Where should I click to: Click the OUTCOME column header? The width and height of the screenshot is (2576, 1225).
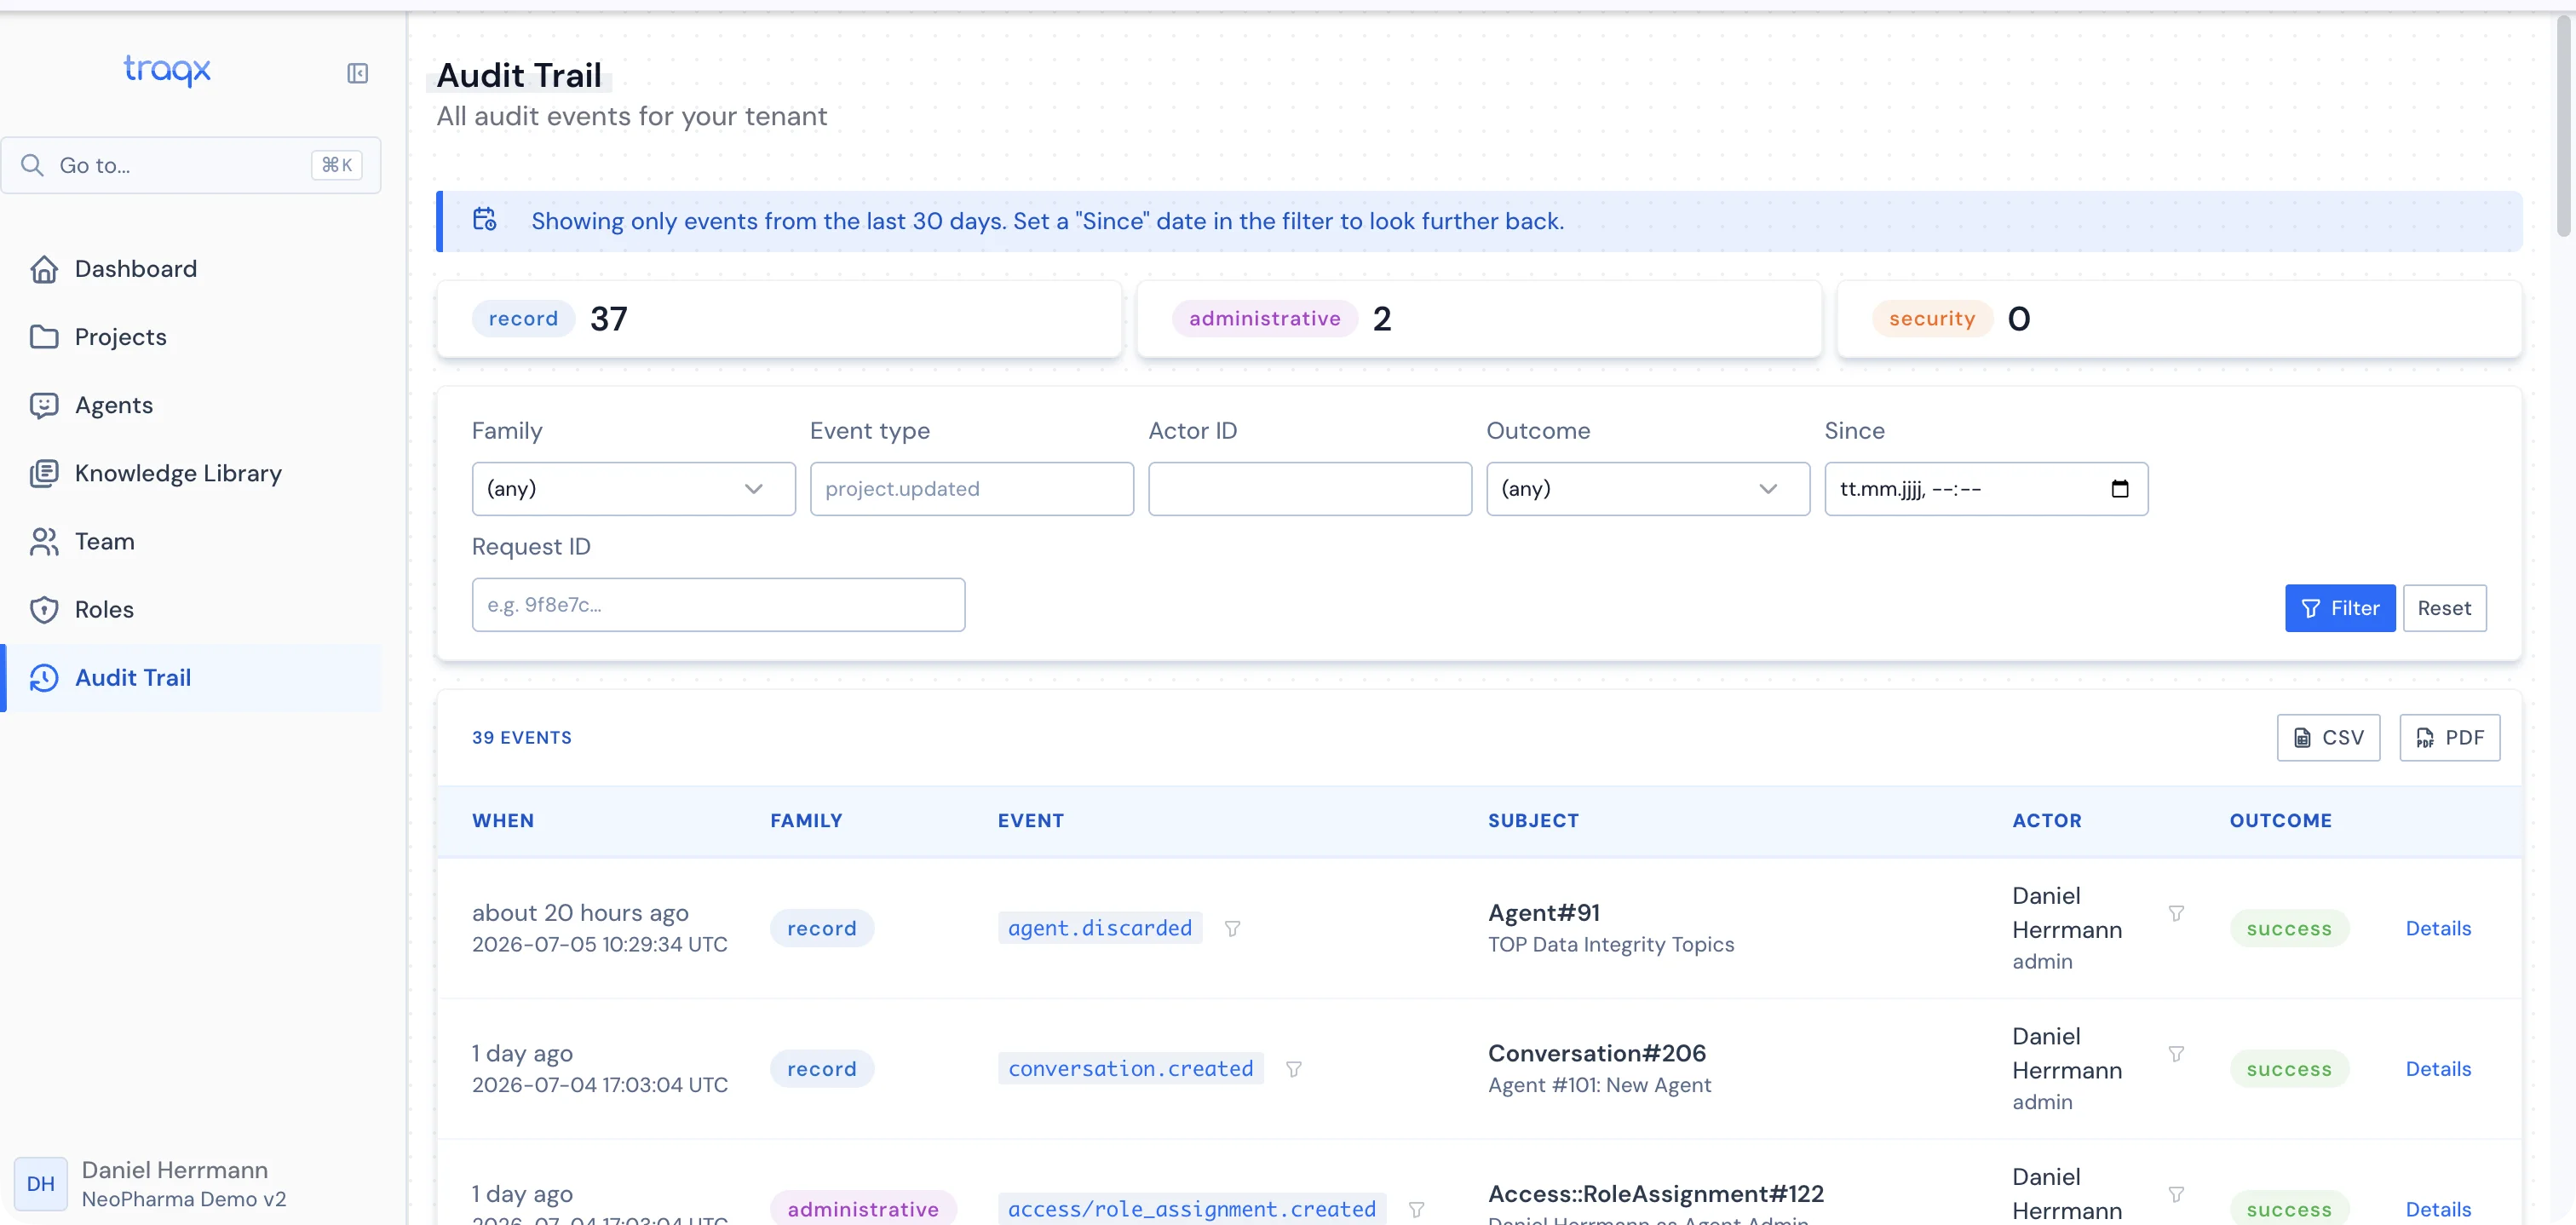2280,821
